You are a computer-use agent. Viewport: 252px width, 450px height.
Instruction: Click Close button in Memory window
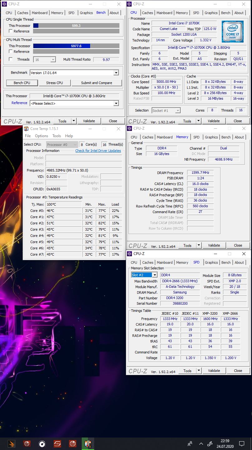point(238,245)
